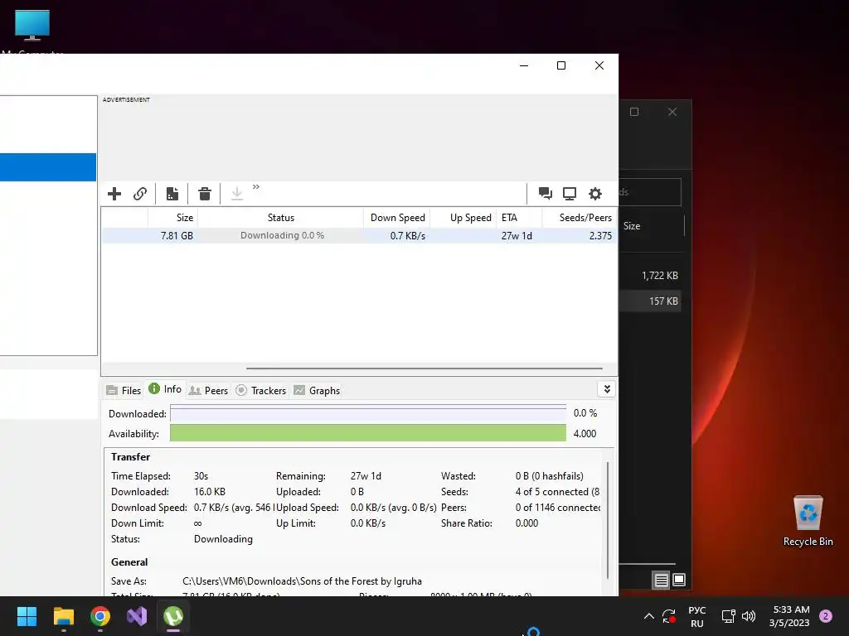Select the 1,722 KB row in background window
Image resolution: width=849 pixels, height=636 pixels.
(650, 275)
